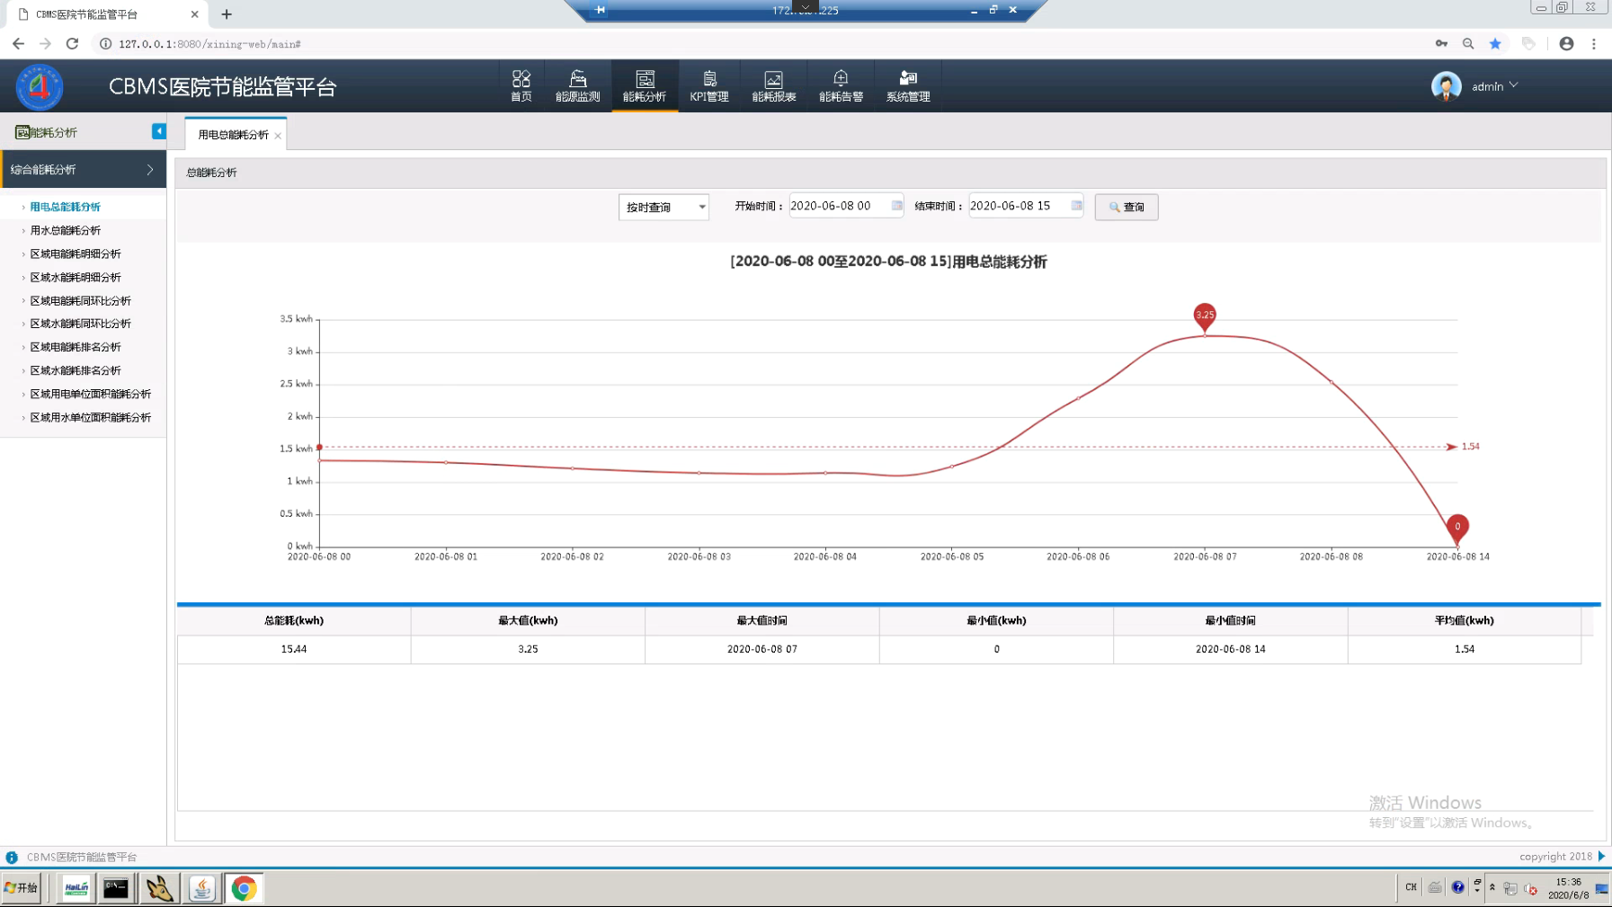
Task: Click the browser address bar
Action: 764,43
